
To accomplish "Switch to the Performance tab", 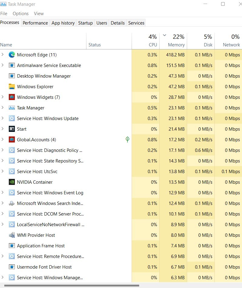I will [35, 23].
